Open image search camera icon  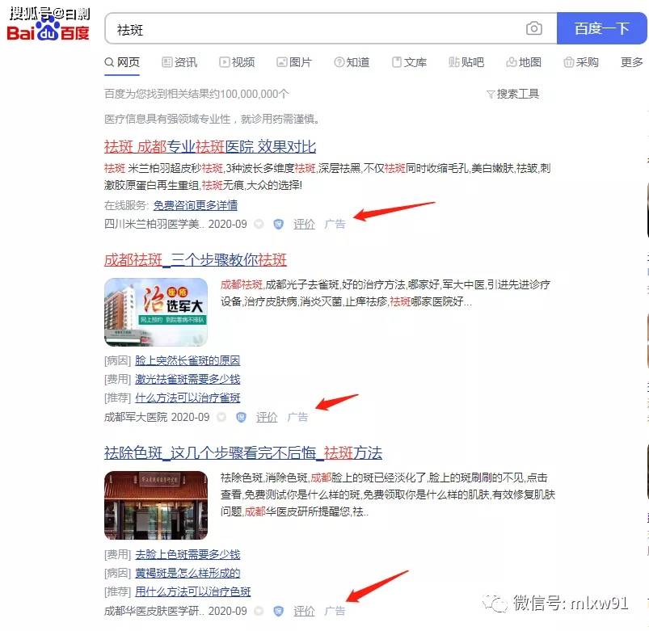(534, 28)
